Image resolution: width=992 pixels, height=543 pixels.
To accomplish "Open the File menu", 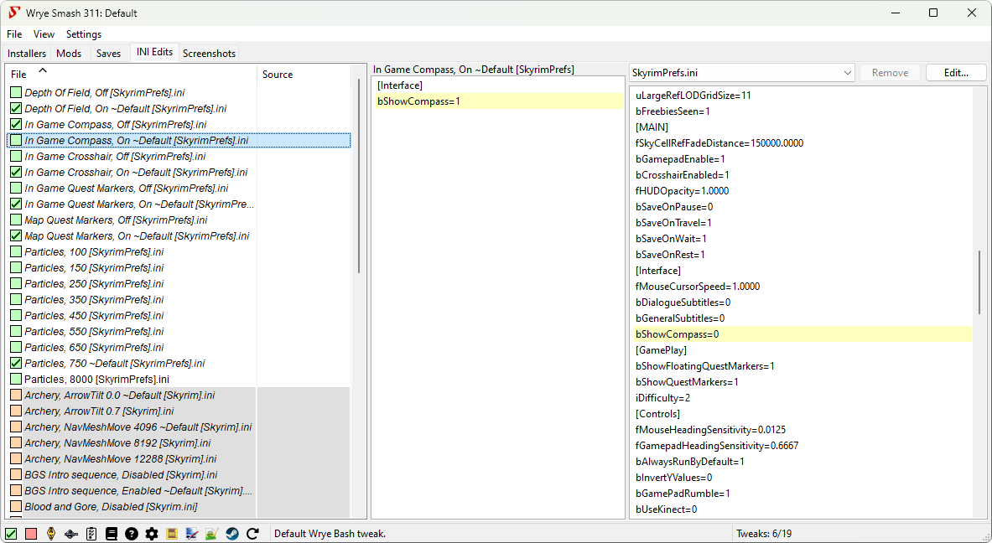I will pos(14,34).
